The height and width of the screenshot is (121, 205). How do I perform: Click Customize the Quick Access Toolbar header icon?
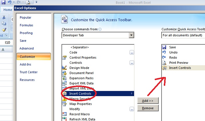[64, 19]
